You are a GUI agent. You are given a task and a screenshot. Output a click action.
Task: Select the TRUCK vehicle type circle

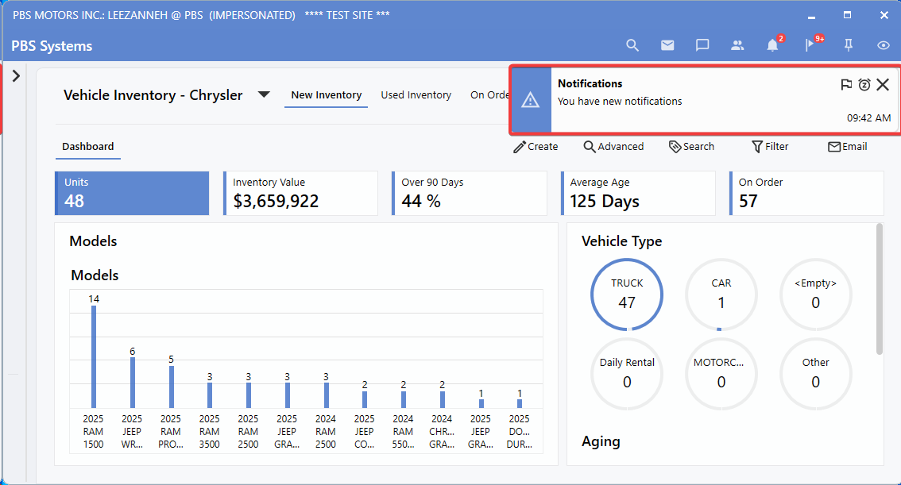[x=627, y=294]
